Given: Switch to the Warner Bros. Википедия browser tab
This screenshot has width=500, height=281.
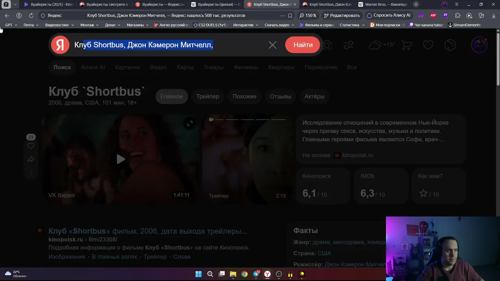Looking at the screenshot, I should [383, 4].
